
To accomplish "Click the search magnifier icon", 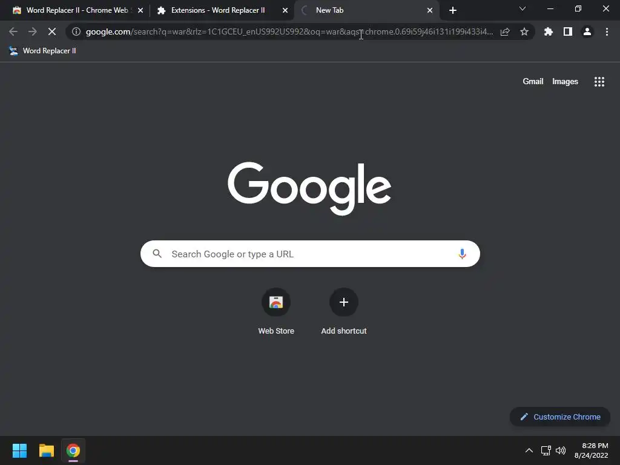I will pyautogui.click(x=157, y=254).
